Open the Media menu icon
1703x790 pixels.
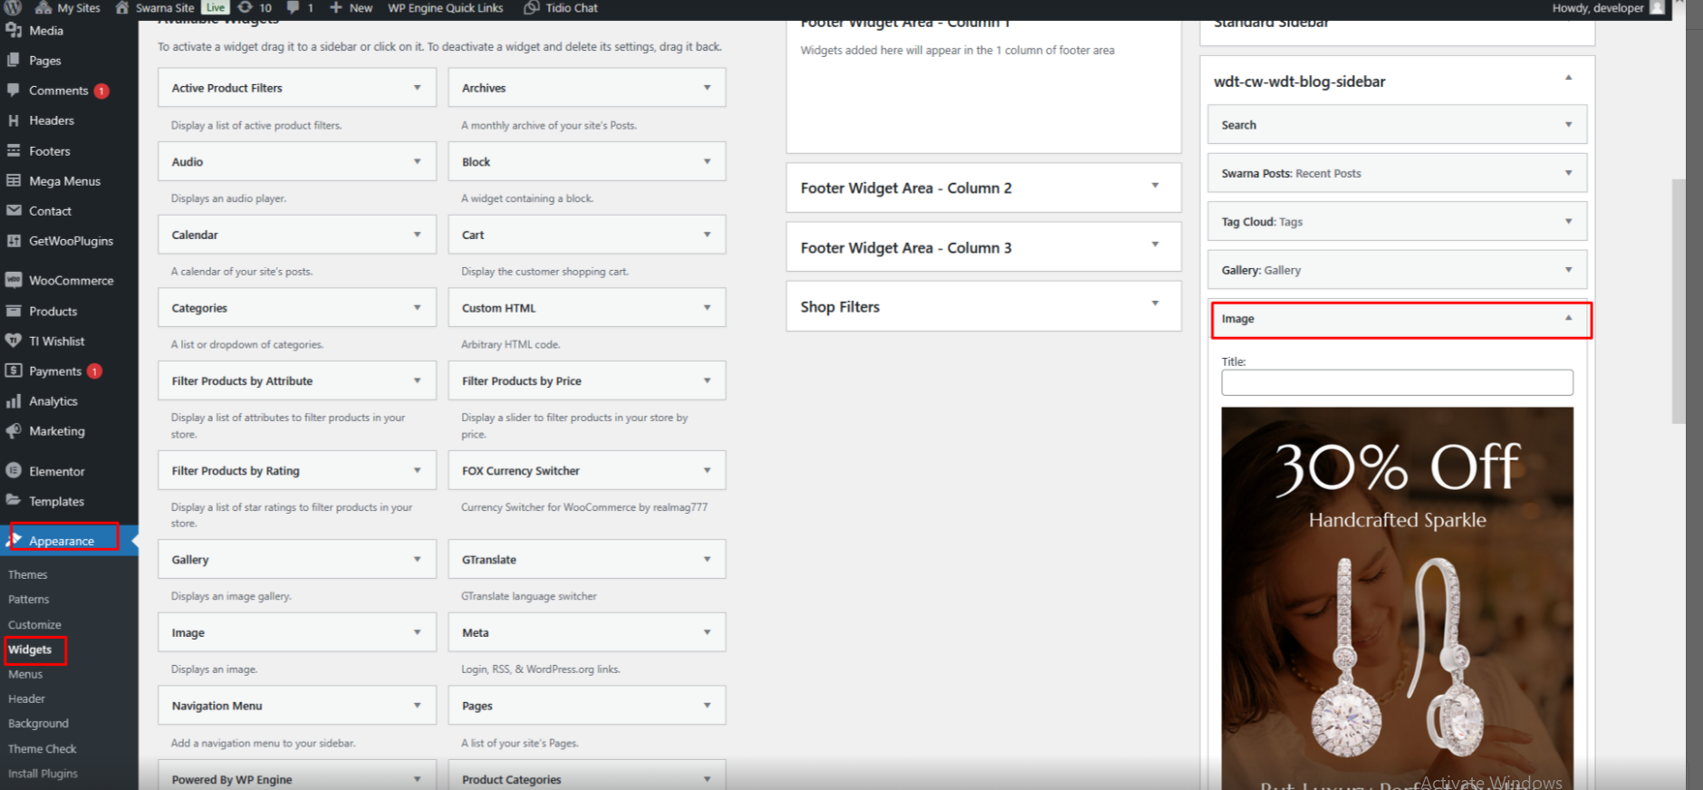coord(14,30)
